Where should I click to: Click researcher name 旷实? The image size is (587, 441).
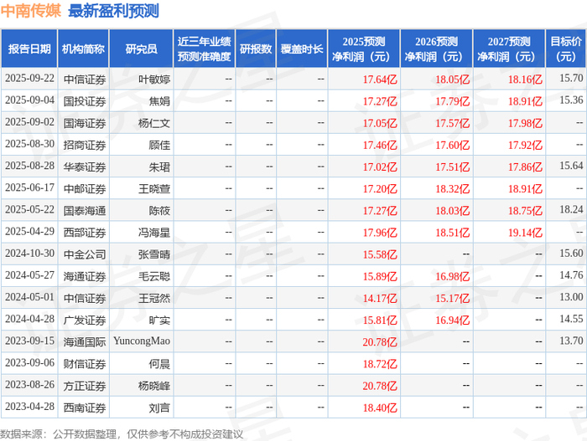(159, 320)
